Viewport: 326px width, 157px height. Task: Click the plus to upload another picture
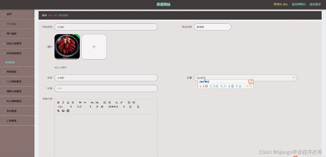(94, 47)
